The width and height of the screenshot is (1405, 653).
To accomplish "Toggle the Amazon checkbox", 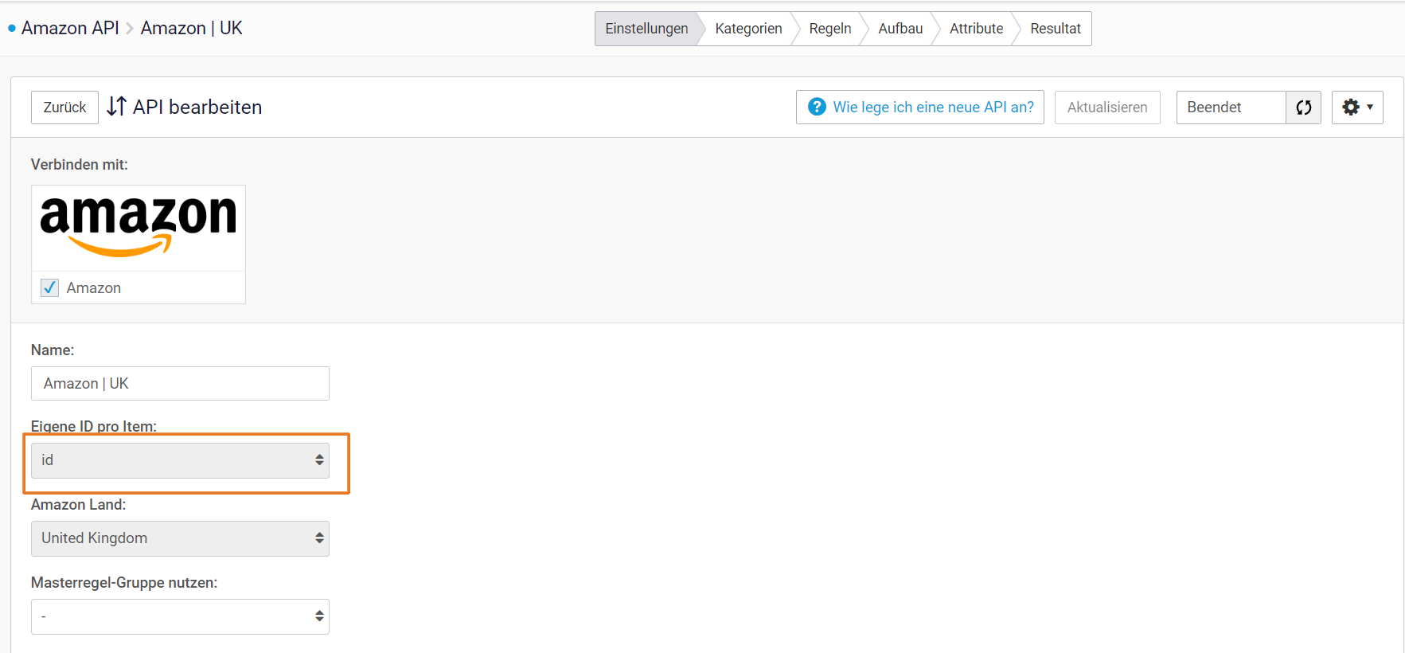I will click(49, 287).
